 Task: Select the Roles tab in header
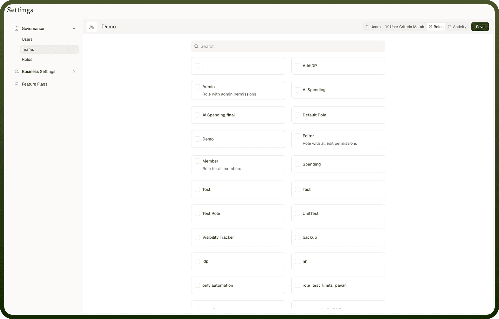pos(436,27)
